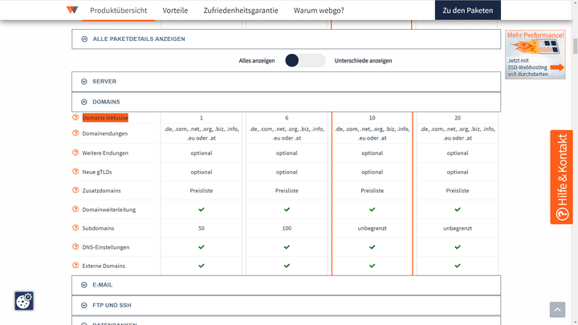
Task: Open cookie settings icon
Action: point(24,301)
